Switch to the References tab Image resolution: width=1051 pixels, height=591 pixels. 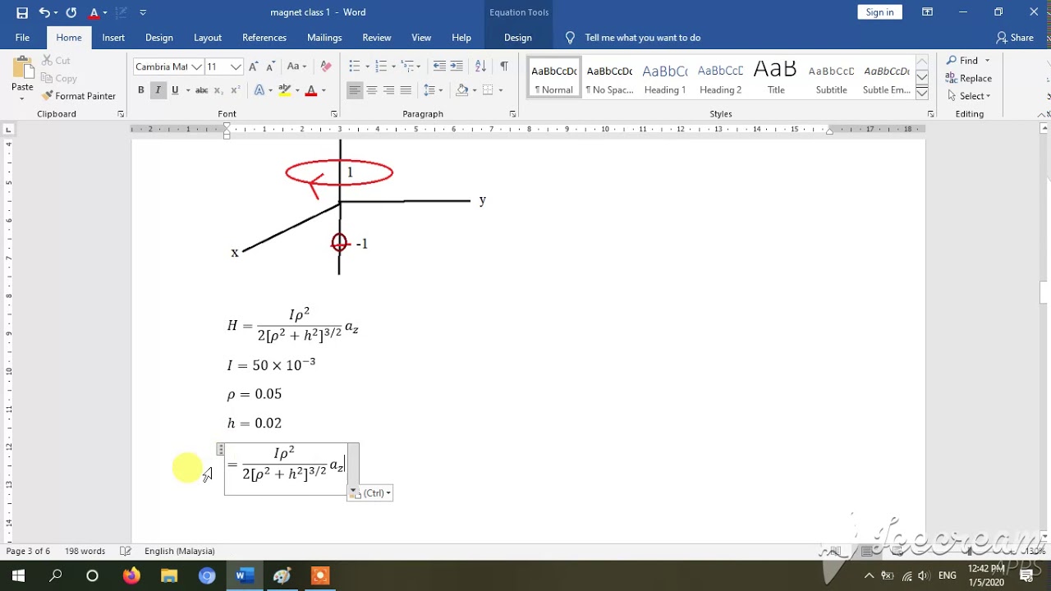click(x=264, y=38)
